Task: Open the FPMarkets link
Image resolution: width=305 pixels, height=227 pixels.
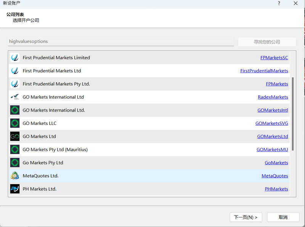Action: click(277, 84)
